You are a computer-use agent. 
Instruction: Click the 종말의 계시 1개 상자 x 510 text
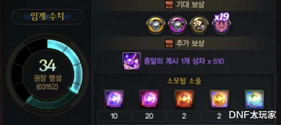[x=184, y=61]
